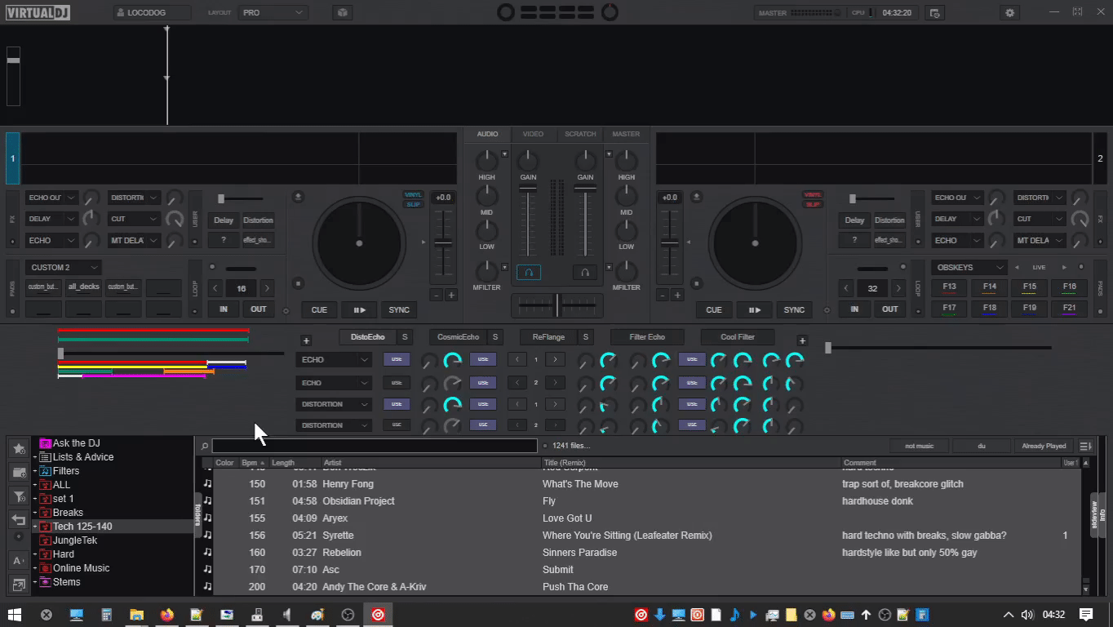
Task: Toggle SLIP mode on deck 2
Action: (x=813, y=204)
